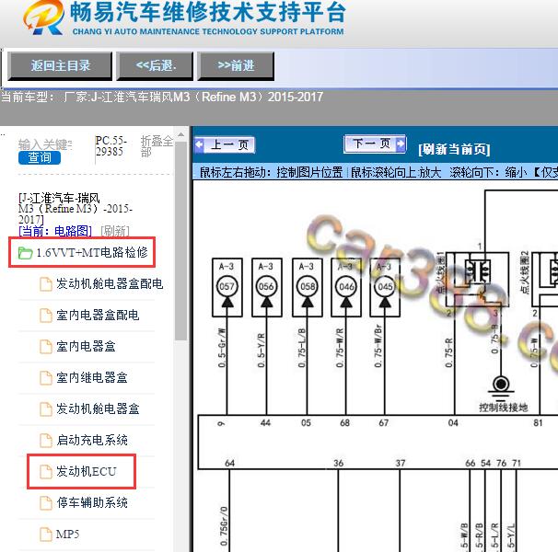Go forward with >>前进 button
Image resolution: width=558 pixels, height=552 pixels.
pos(236,66)
